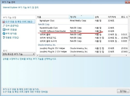The width and height of the screenshot is (130, 96).
Task: Sort by the 게시자 column header
Action: [x=81, y=17]
